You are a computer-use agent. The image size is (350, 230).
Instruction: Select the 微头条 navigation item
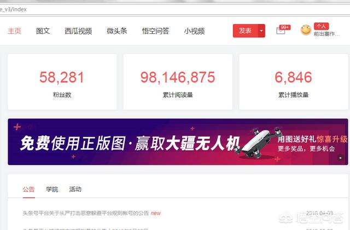(x=117, y=31)
